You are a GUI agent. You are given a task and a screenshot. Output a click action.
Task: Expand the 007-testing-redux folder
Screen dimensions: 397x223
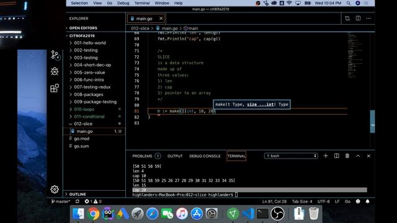pos(92,87)
